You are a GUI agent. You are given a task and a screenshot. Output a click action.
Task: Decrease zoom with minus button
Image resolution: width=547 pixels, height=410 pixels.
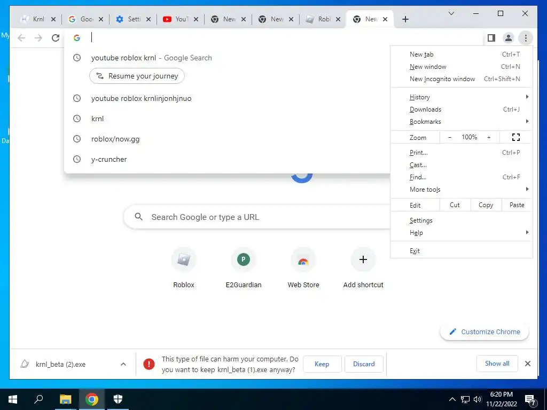pos(450,137)
